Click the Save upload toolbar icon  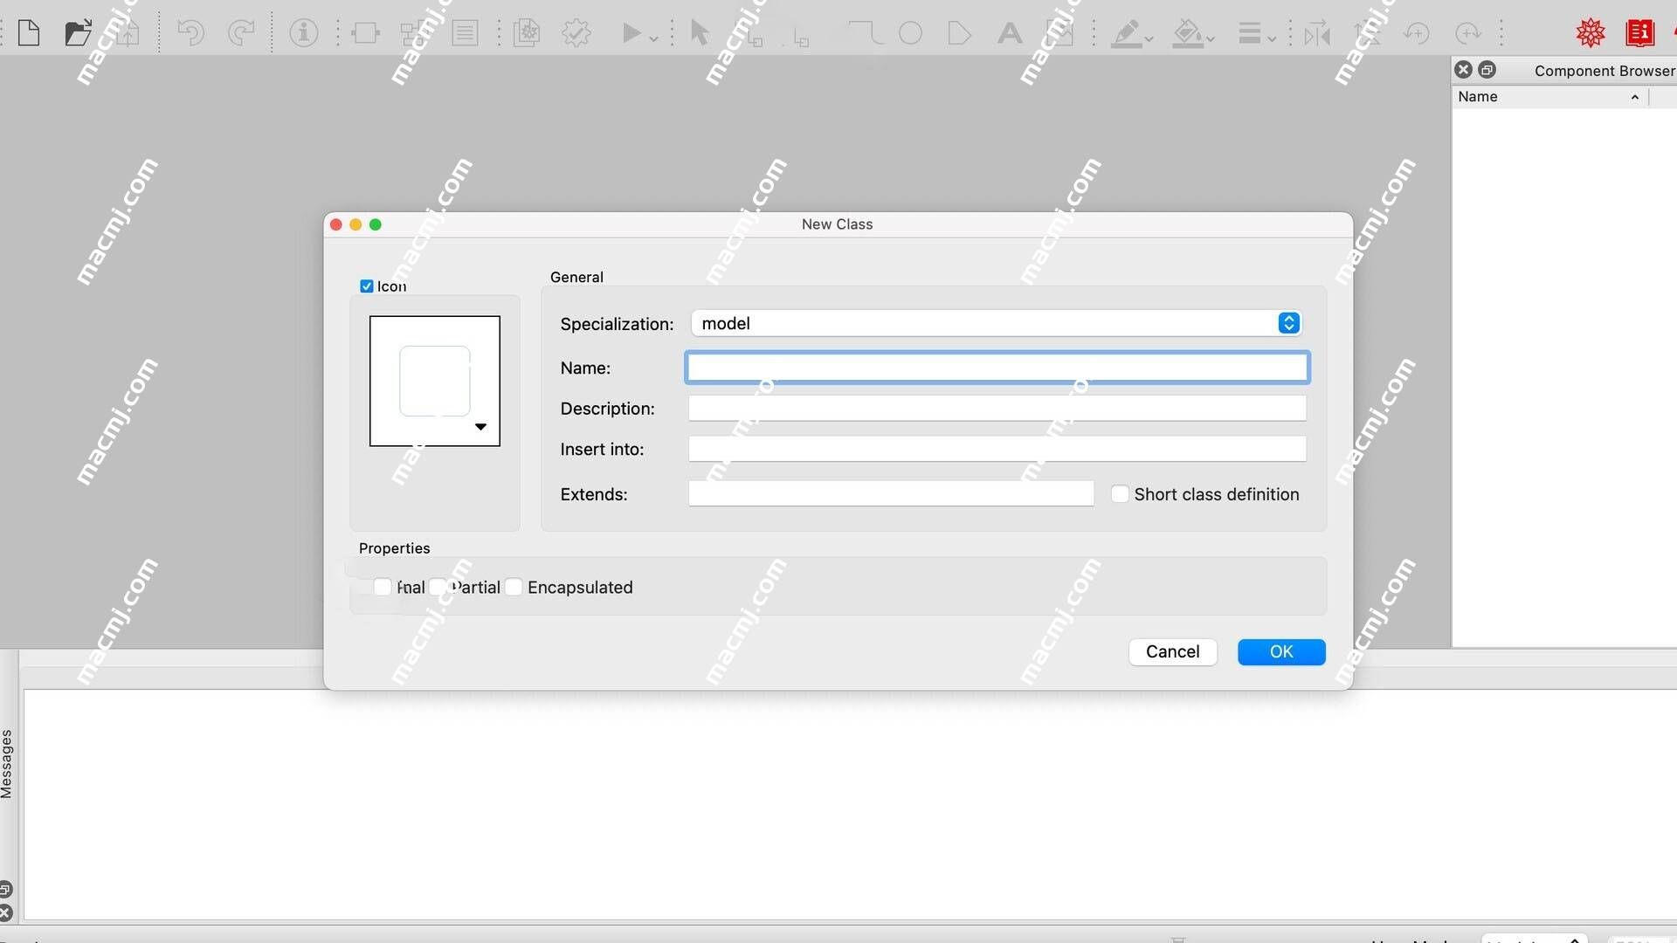[128, 33]
